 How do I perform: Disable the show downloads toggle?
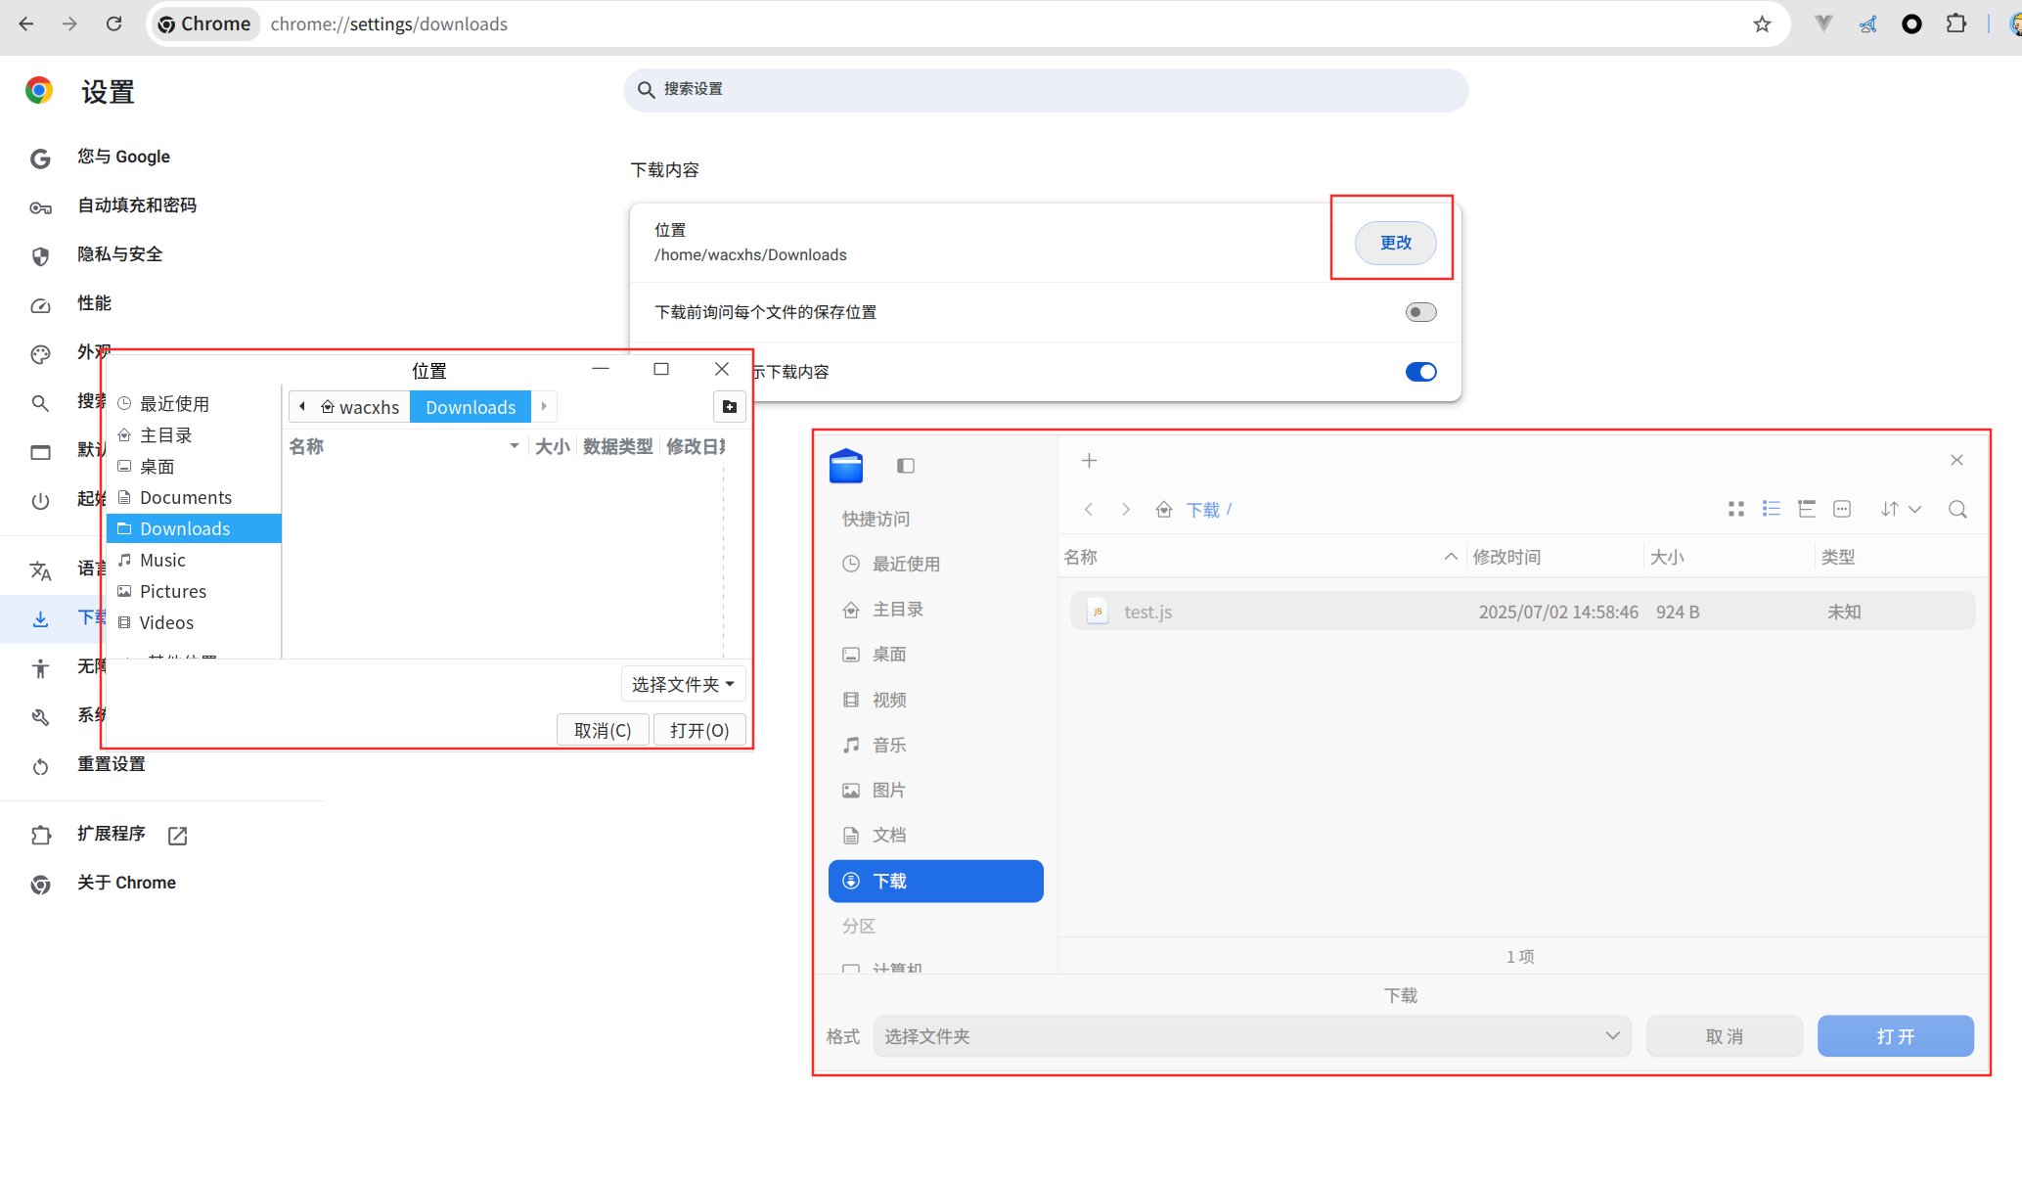(x=1420, y=372)
